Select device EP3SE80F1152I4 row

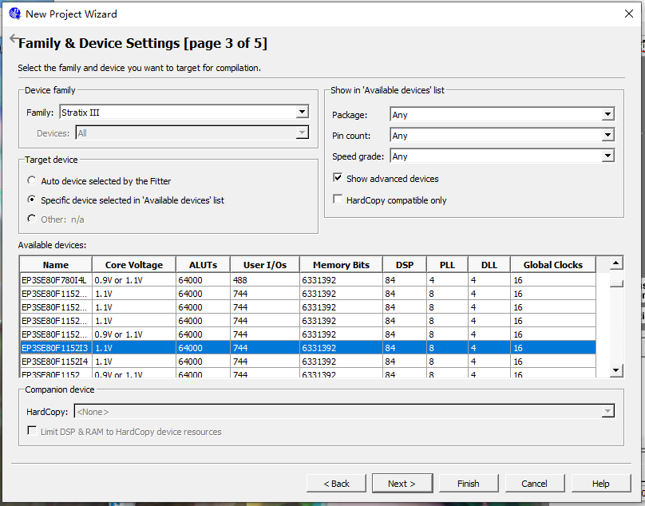54,362
